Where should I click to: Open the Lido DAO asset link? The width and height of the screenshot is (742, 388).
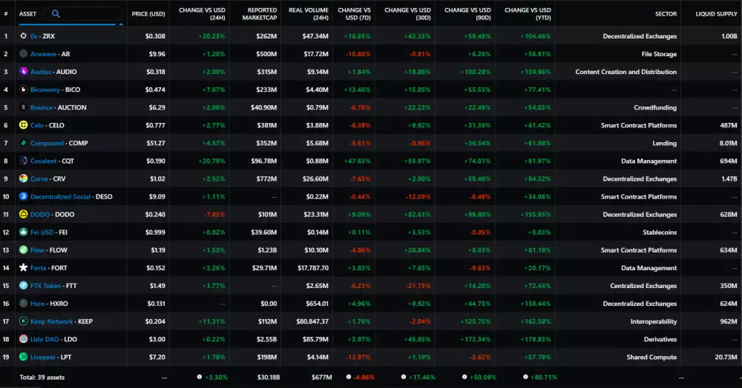(45, 339)
